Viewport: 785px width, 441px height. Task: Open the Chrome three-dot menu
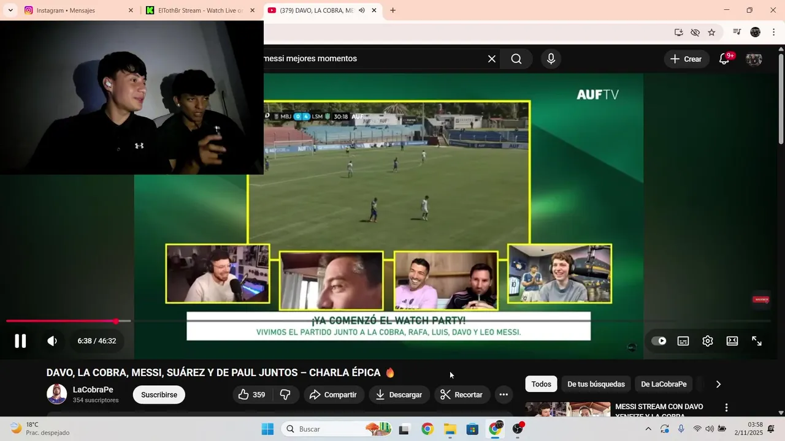pyautogui.click(x=773, y=32)
